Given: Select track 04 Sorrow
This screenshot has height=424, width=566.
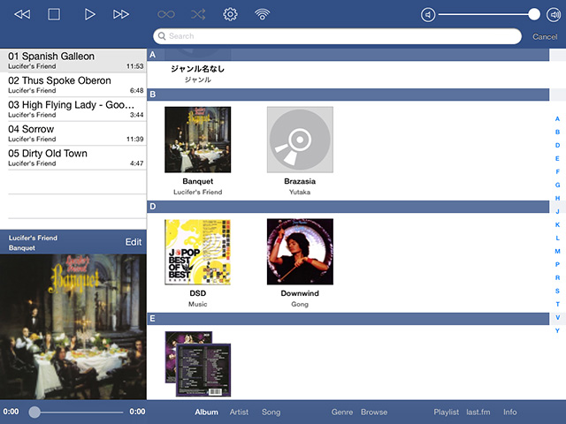Looking at the screenshot, I should (x=73, y=133).
